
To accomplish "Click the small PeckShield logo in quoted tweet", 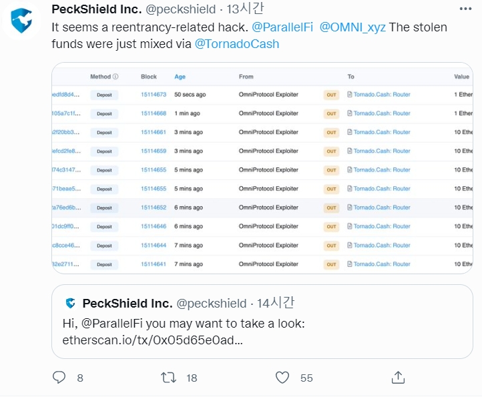I will click(70, 304).
